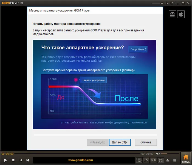This screenshot has height=165, width=192.
Task: Click the playback seek bar
Action: [x=77, y=154]
